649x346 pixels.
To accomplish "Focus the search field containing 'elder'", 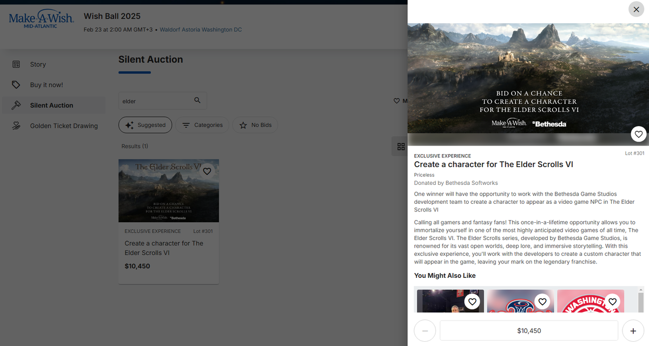I will tap(162, 101).
